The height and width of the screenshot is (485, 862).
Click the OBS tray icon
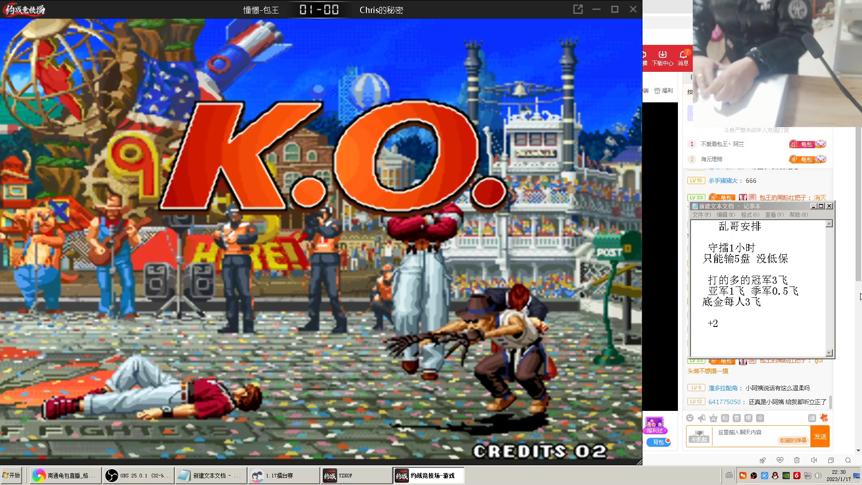pos(754,476)
